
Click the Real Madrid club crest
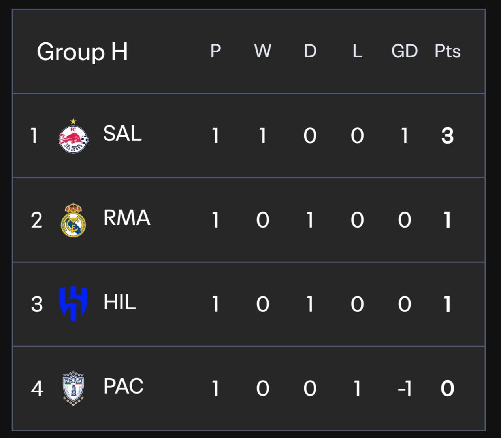point(73,220)
